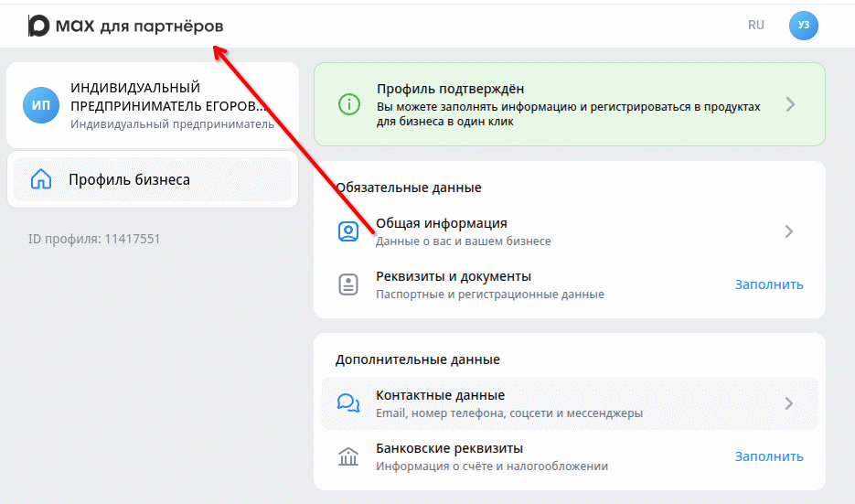
Task: Click the ID профиля: 11417551 text
Action: coord(94,239)
